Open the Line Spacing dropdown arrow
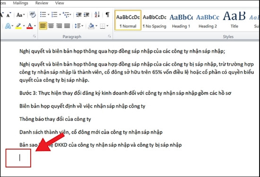The width and height of the screenshot is (260, 177). [82, 26]
